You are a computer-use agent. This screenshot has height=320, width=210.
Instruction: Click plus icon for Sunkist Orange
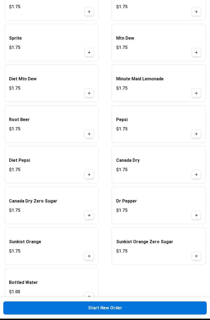pos(89,256)
